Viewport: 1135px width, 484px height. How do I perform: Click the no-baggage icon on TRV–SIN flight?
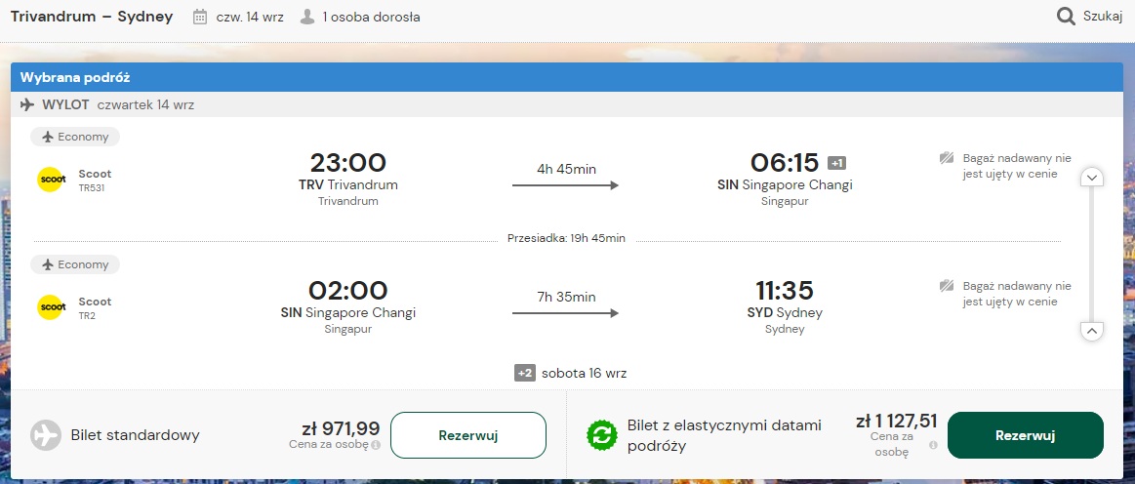coord(946,158)
